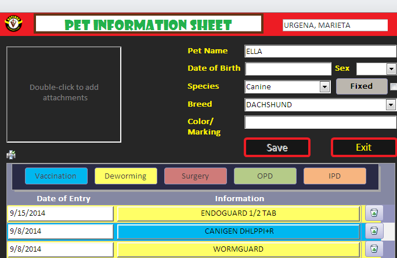The width and height of the screenshot is (397, 258).
Task: Open the Breed dropdown list
Action: point(391,105)
